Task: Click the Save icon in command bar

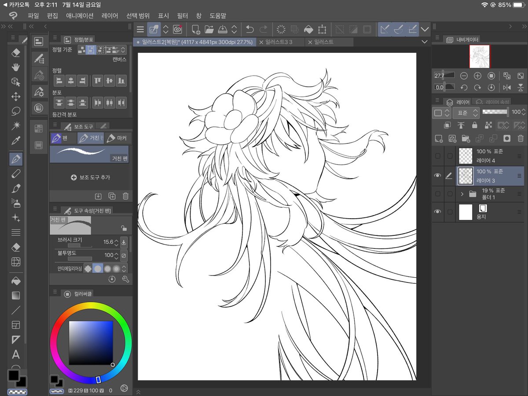Action: (223, 29)
